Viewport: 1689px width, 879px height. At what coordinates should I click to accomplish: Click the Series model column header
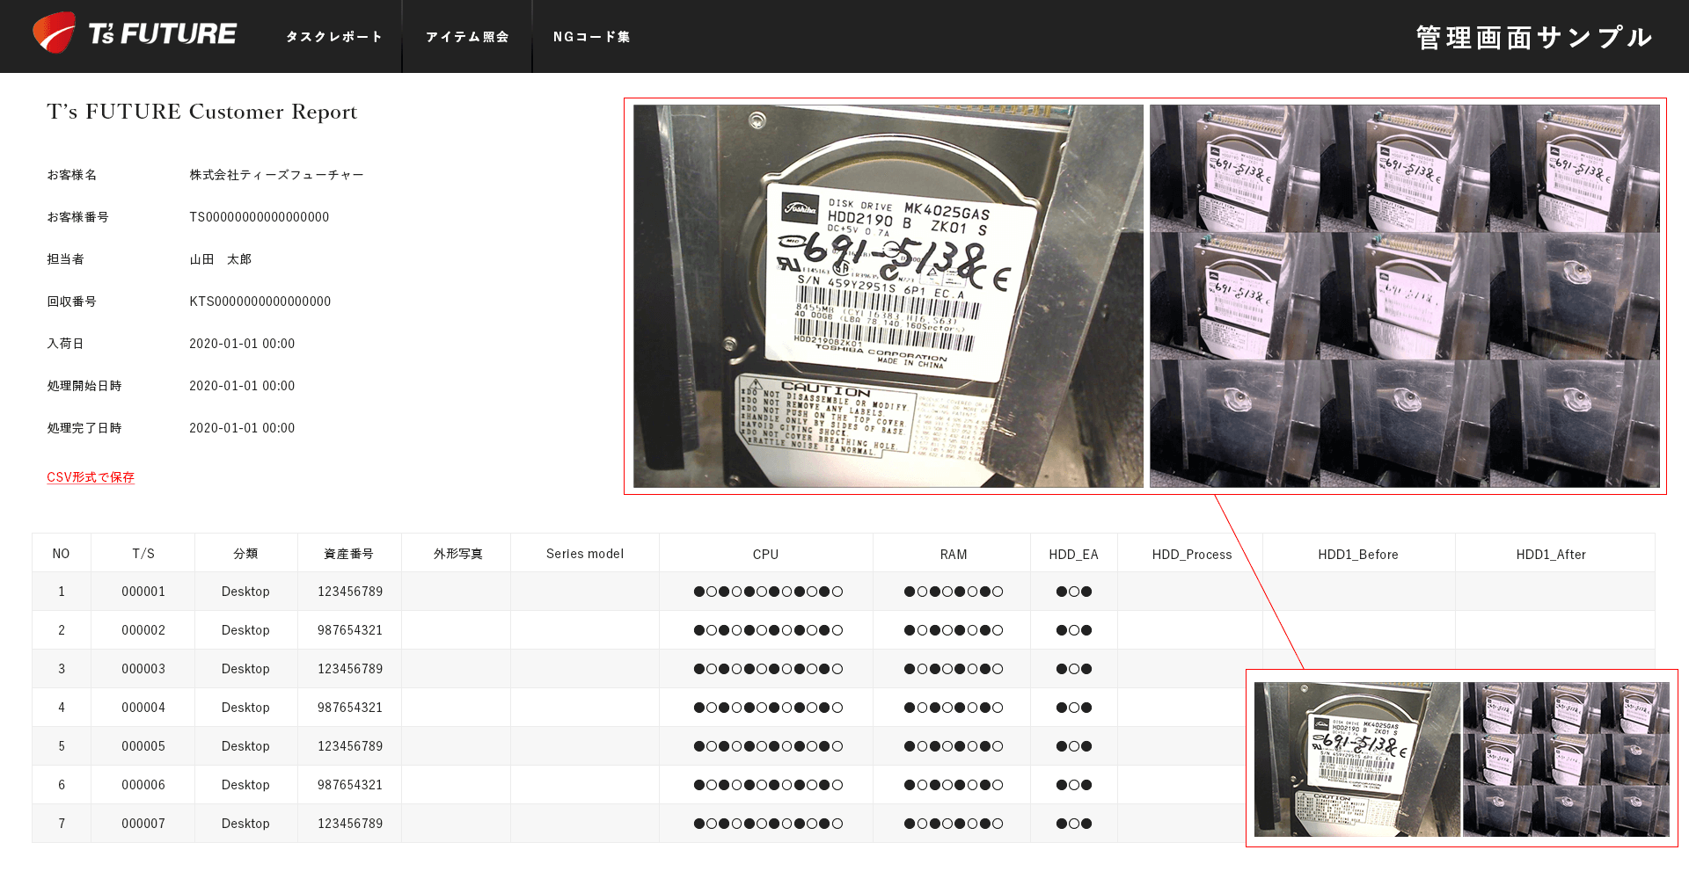pos(585,554)
